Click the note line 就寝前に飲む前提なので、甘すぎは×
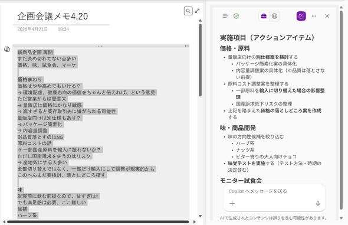Viewport: 348px width, 225px height. (58, 196)
